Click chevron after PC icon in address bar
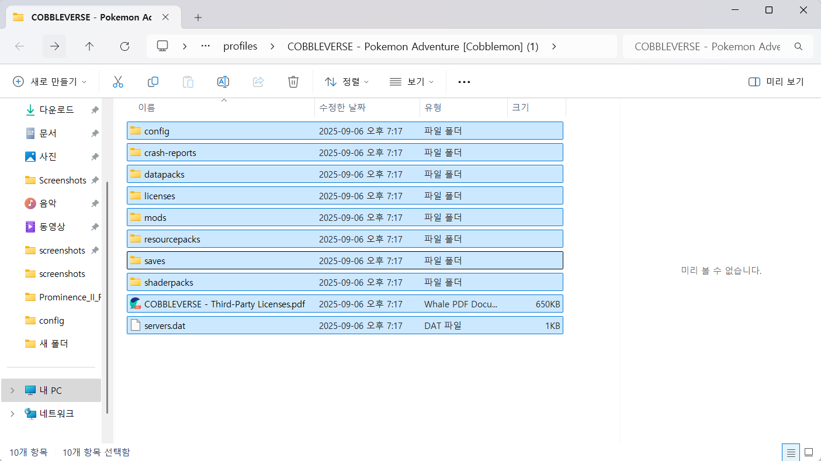The image size is (821, 461). 185,46
